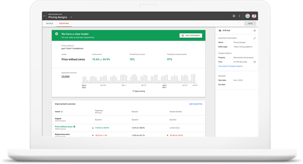Close the A/B test side panel
303x164 pixels.
pos(254,31)
